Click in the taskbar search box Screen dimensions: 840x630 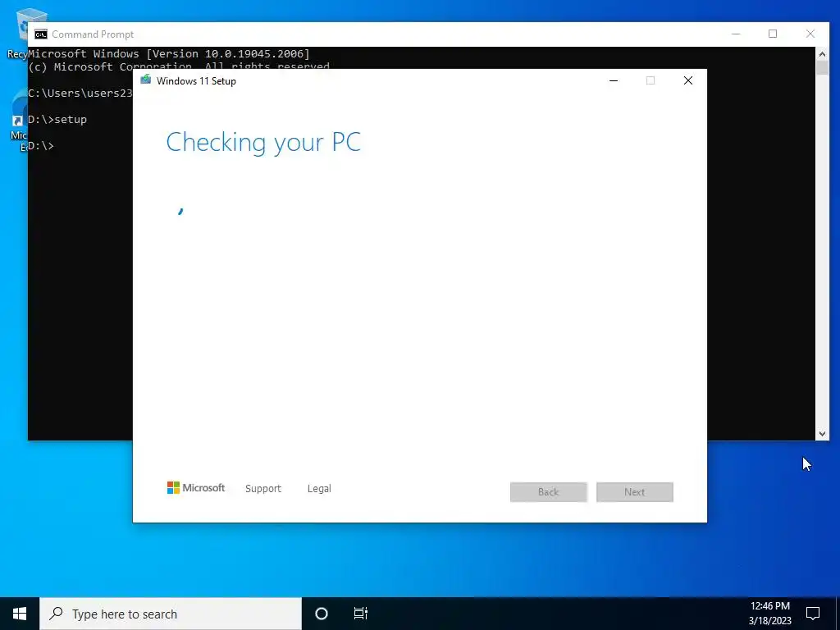(171, 614)
